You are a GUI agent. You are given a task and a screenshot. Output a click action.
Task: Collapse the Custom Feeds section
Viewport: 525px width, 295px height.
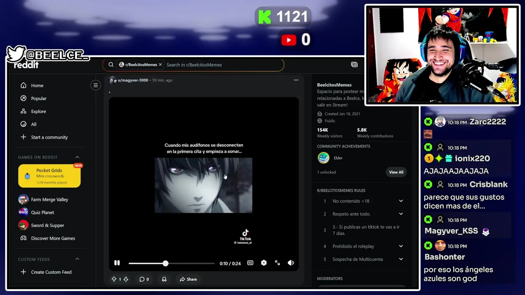(x=77, y=259)
